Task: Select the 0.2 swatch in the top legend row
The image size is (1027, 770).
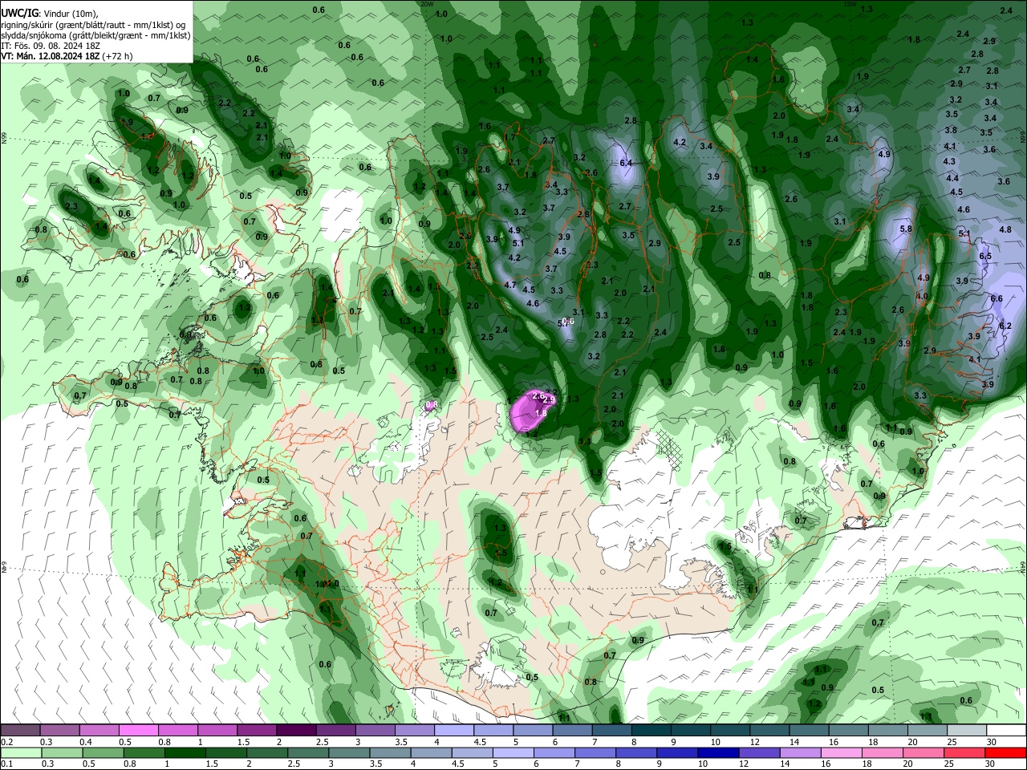Action: [x=20, y=731]
